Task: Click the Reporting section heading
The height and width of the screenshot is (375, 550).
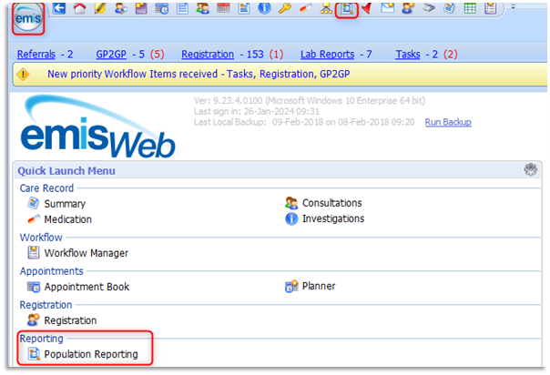Action: [x=41, y=339]
